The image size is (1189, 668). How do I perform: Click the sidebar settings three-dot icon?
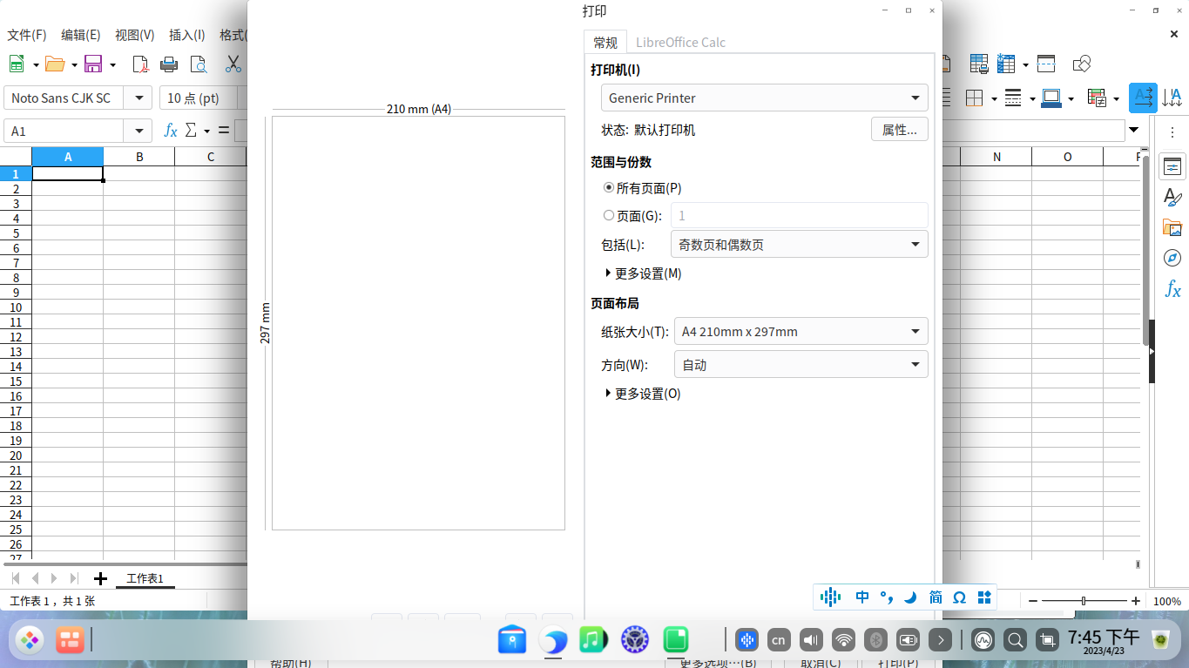(x=1172, y=132)
